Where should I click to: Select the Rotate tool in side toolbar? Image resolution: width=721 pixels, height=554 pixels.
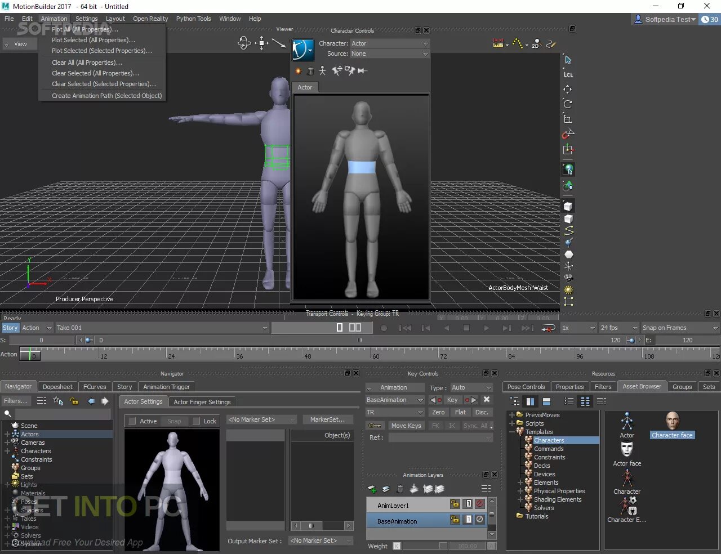pos(568,104)
